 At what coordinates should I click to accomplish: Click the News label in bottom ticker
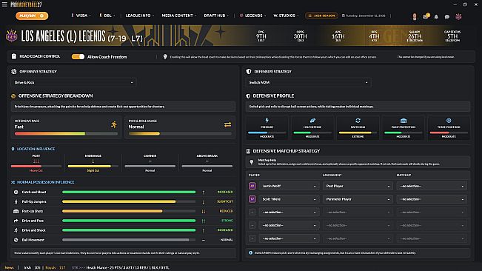click(9, 267)
